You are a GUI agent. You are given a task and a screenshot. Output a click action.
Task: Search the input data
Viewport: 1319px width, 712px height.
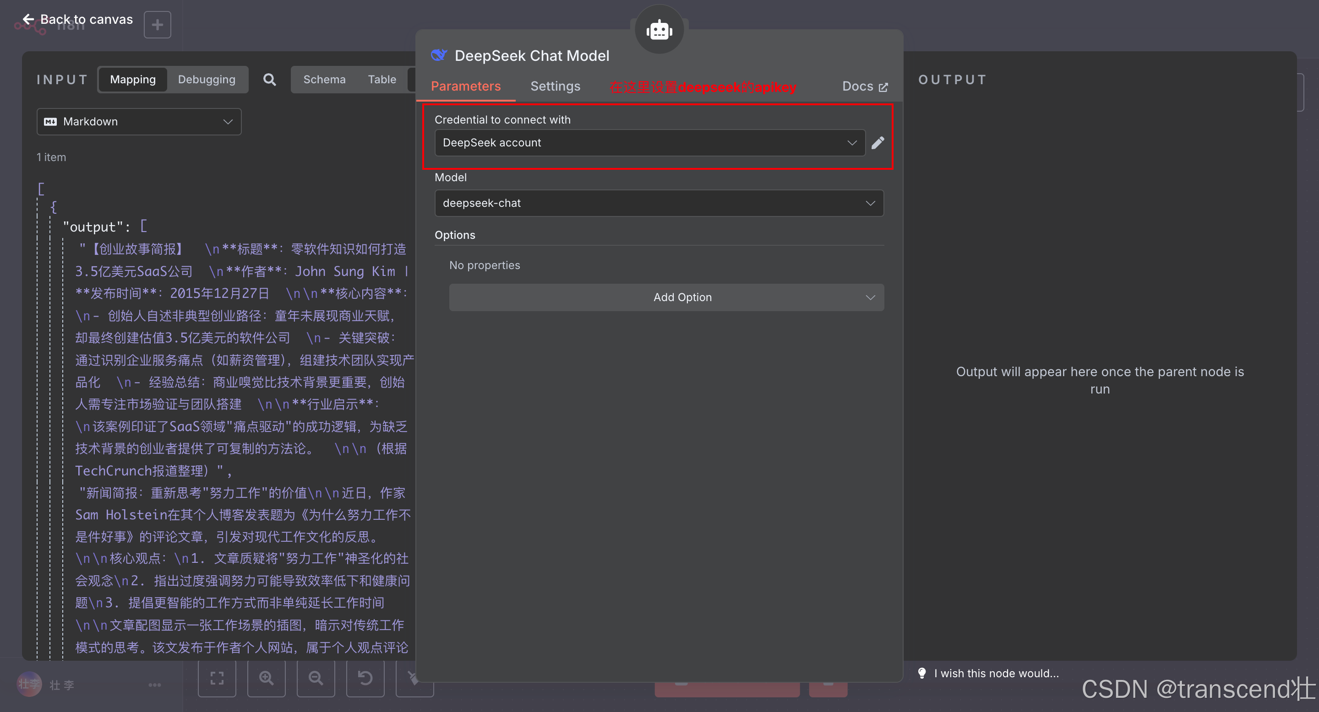(x=269, y=79)
